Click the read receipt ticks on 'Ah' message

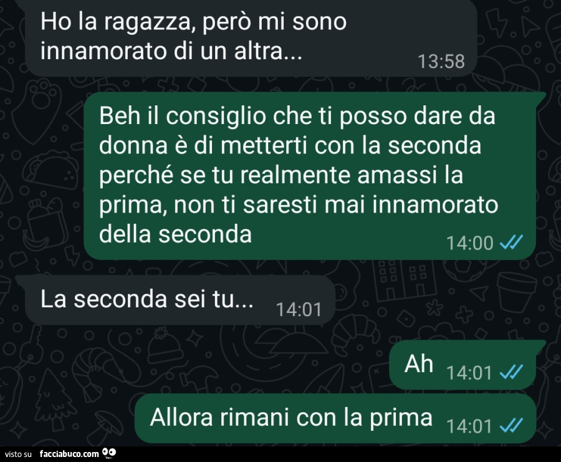[511, 372]
